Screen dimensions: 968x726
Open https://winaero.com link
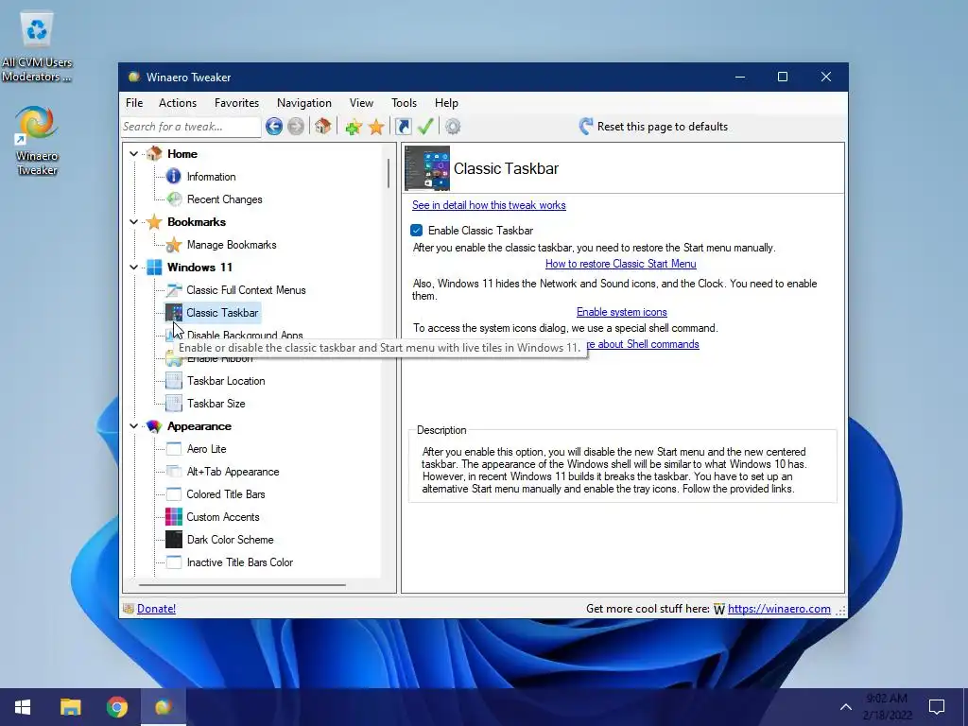(x=779, y=609)
